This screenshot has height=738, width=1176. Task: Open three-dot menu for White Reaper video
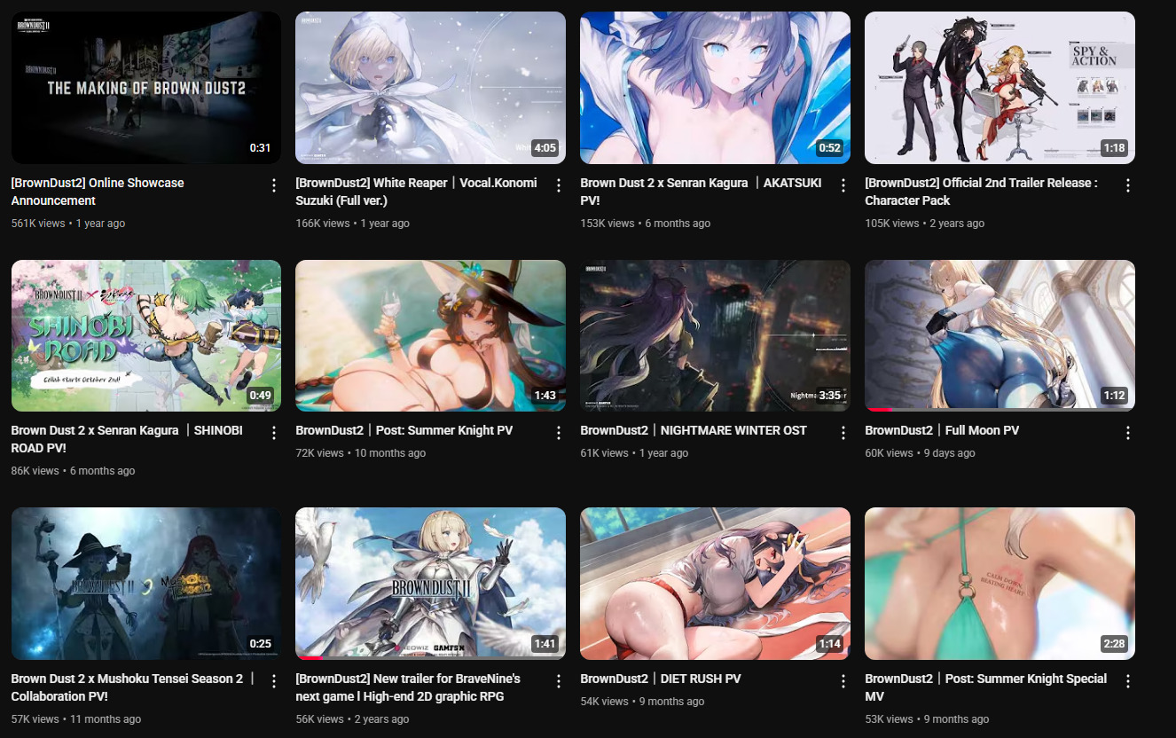pos(558,185)
